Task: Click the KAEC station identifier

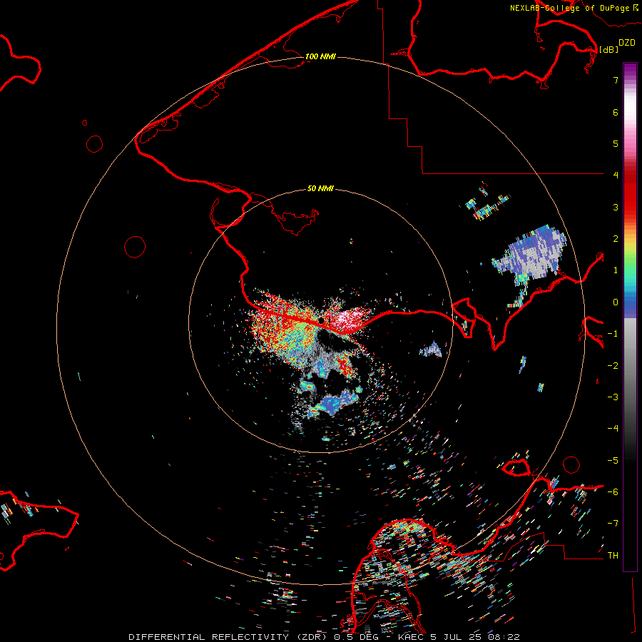Action: (411, 637)
